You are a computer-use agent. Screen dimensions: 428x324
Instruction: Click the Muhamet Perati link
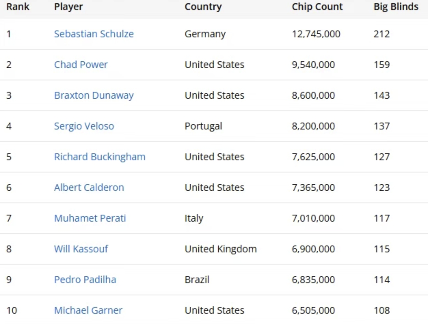[90, 218]
